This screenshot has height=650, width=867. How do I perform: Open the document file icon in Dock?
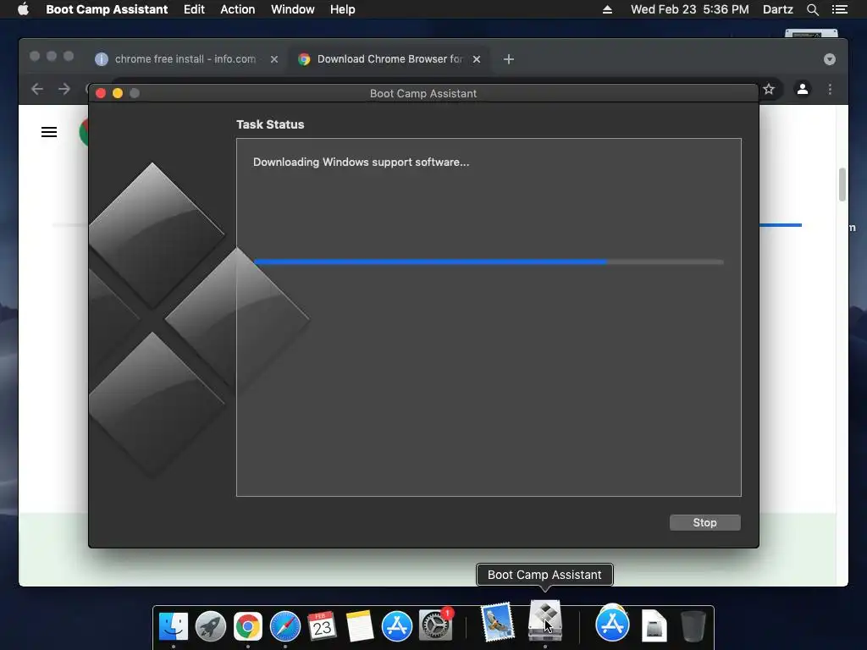pos(654,625)
